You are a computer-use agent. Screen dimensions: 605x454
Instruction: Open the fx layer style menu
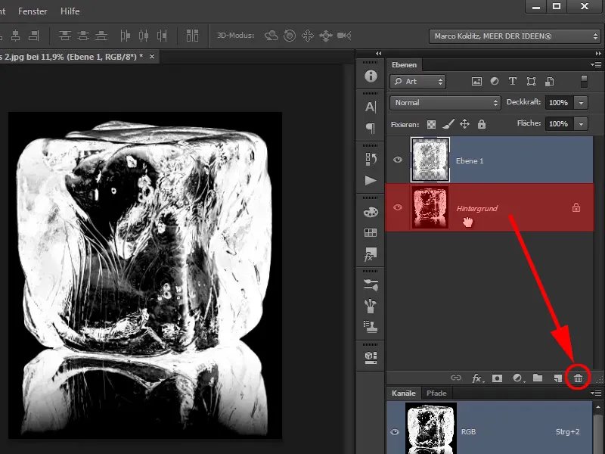pos(477,378)
